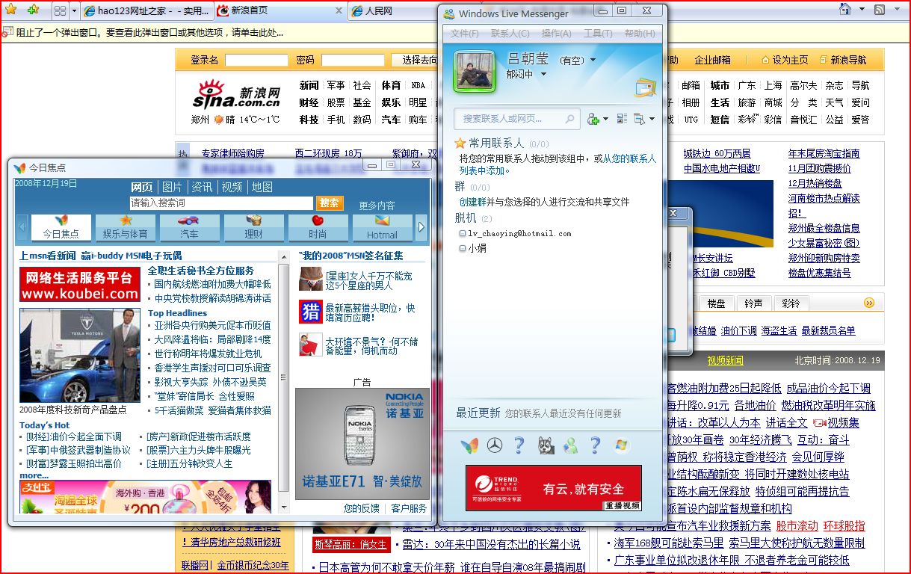911x574 pixels.
Task: Select the 图片 search tab in 今日焦点
Action: pos(172,187)
